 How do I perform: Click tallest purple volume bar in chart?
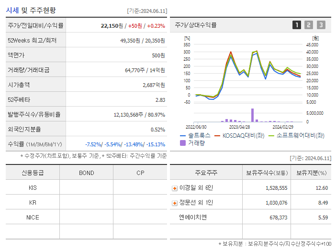[x=252, y=115]
